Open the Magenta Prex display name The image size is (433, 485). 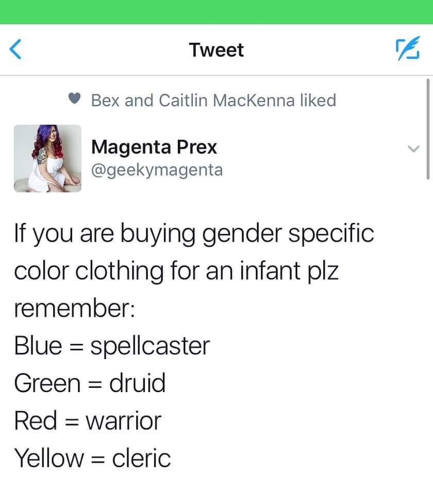pyautogui.click(x=154, y=148)
